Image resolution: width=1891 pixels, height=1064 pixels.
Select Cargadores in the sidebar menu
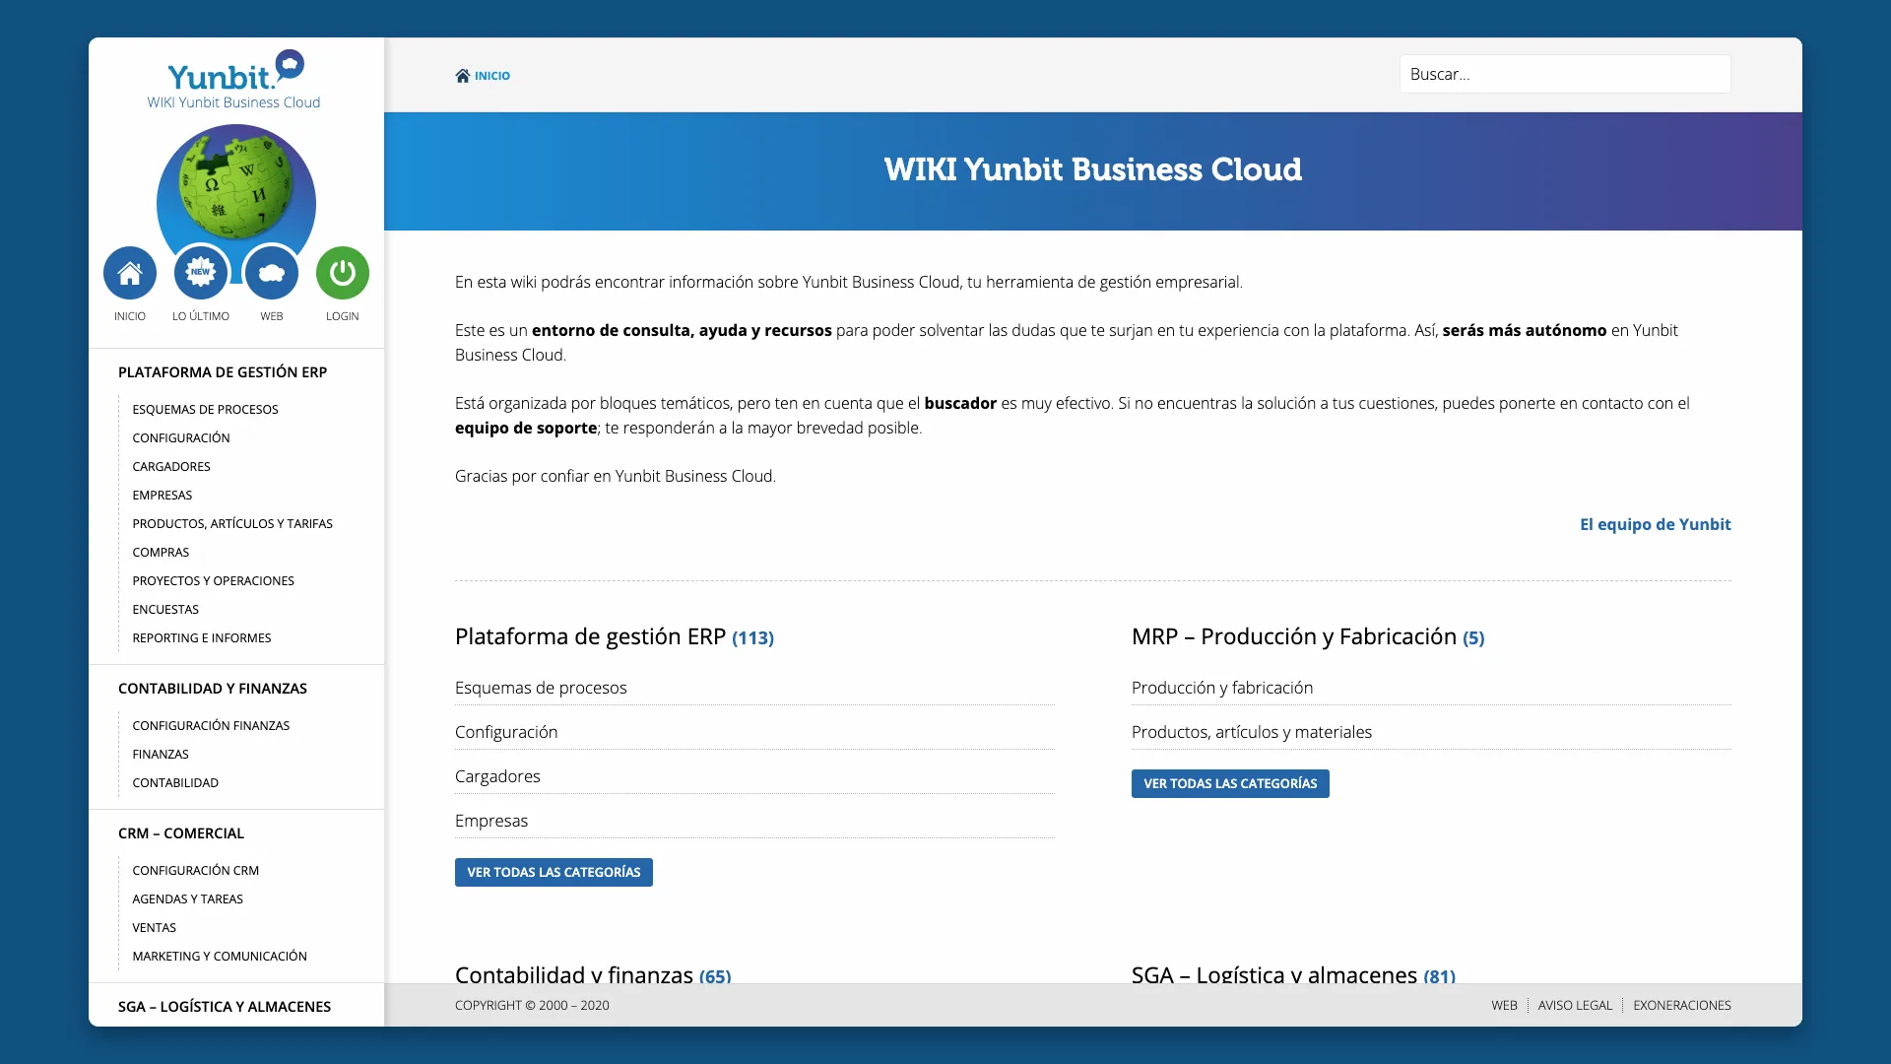click(171, 466)
